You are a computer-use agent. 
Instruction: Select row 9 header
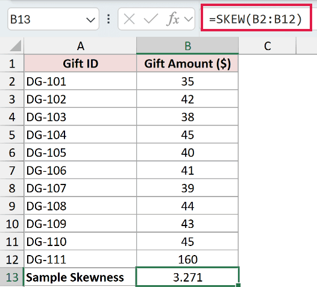pos(12,206)
